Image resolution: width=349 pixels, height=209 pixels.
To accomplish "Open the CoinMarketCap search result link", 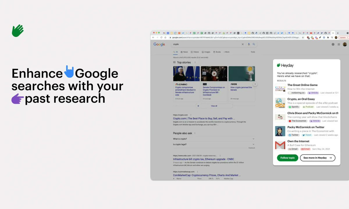I will (207, 175).
